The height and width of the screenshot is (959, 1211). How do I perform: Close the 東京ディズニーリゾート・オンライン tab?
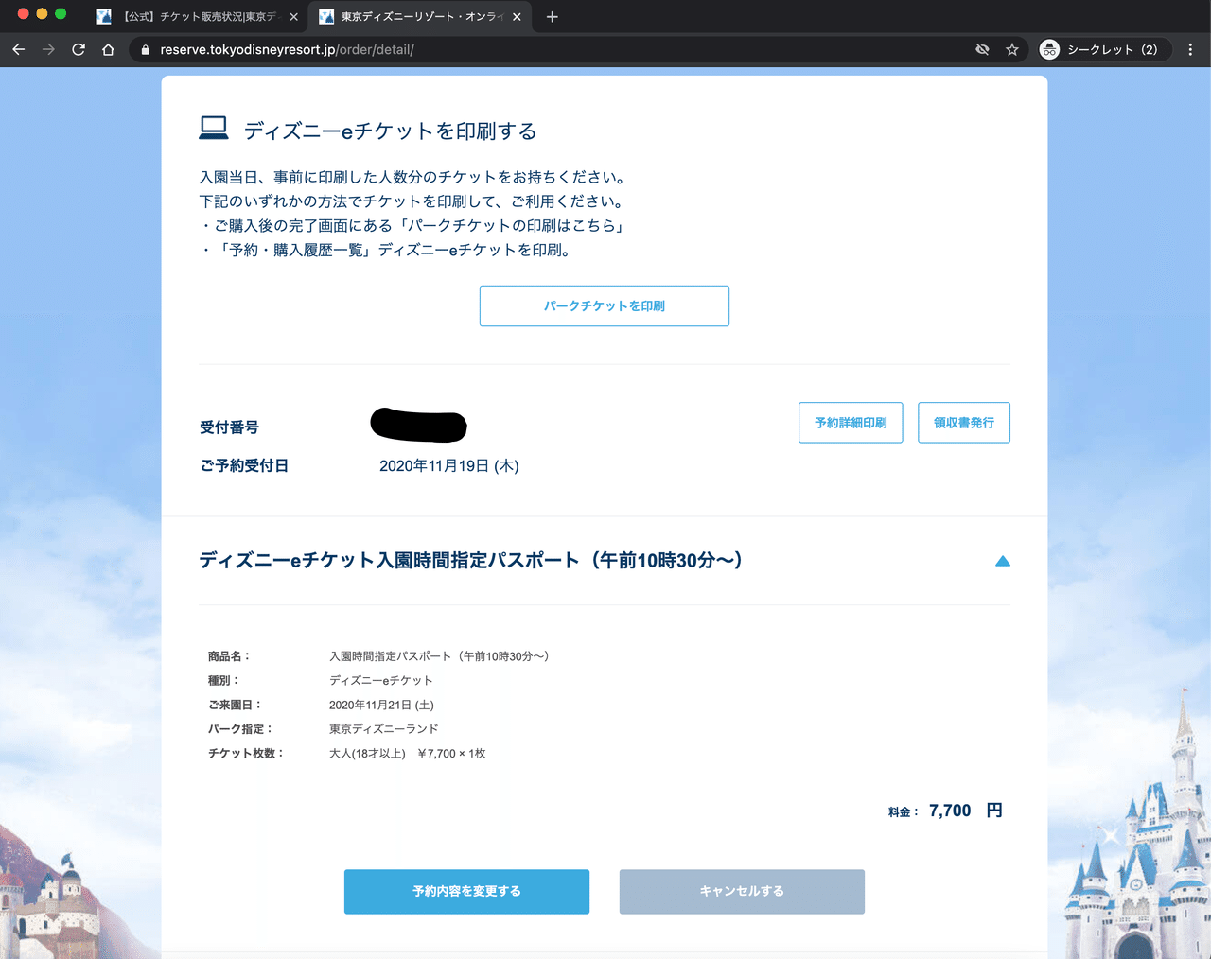[x=517, y=17]
